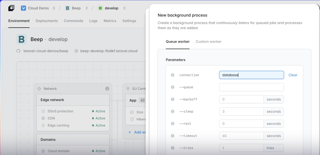Click the info icon beside --backoff

[173, 99]
